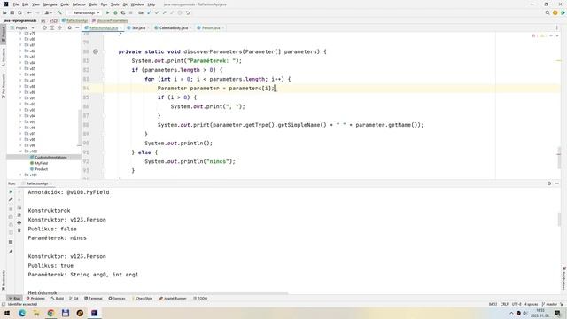Click the wrench icon in Run panel

pos(11,199)
